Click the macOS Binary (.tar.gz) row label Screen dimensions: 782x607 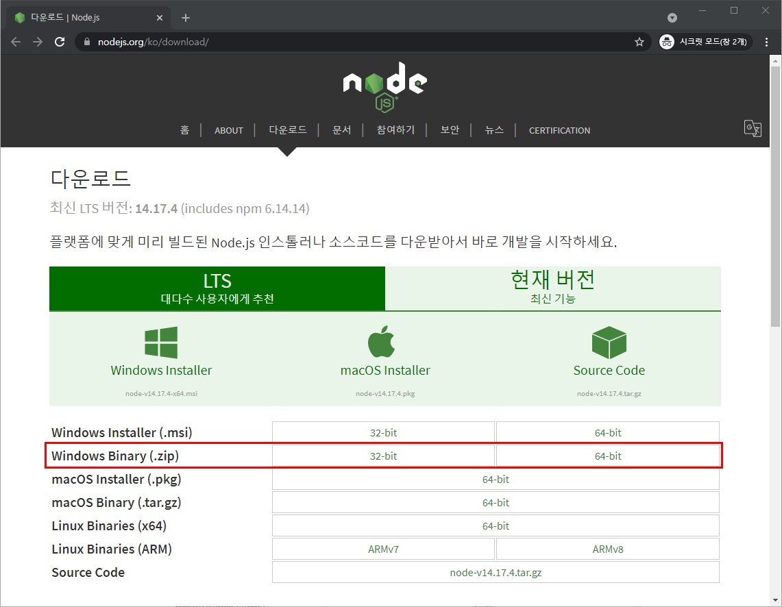pyautogui.click(x=117, y=502)
